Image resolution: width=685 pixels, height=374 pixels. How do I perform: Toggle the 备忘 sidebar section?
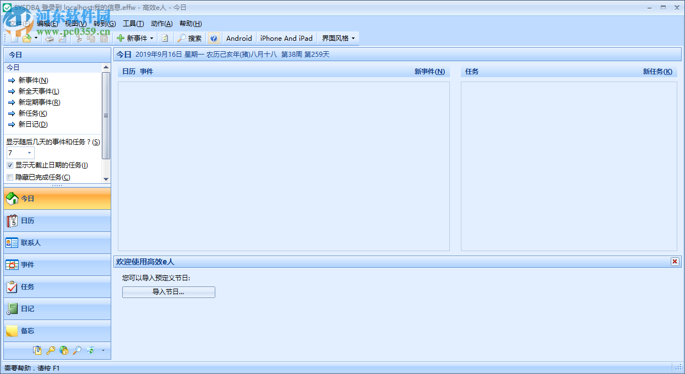tap(57, 330)
